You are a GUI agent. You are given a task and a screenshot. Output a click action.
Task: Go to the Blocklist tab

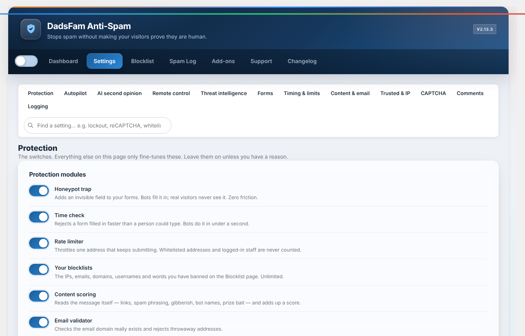(x=142, y=61)
